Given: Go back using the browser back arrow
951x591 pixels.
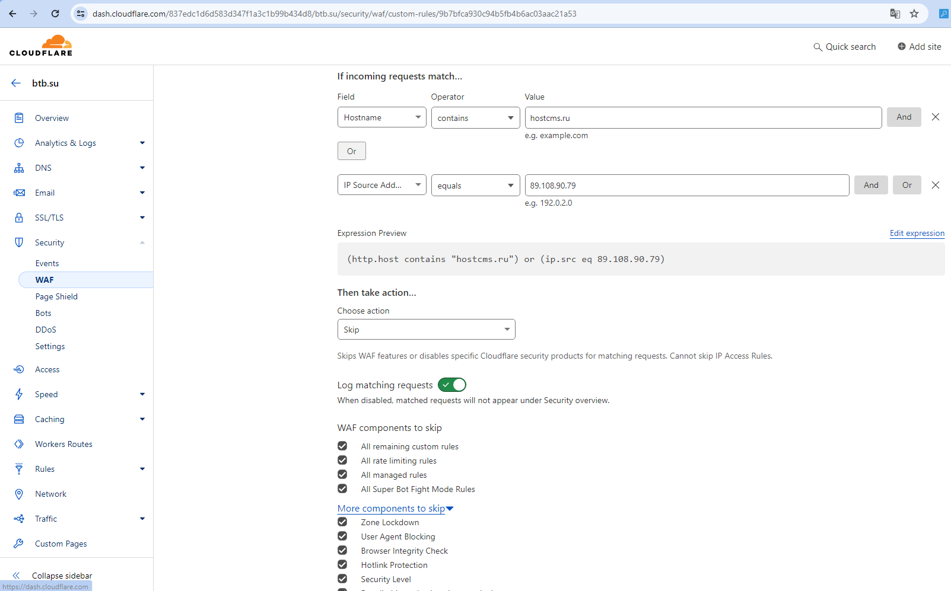Looking at the screenshot, I should coord(12,14).
